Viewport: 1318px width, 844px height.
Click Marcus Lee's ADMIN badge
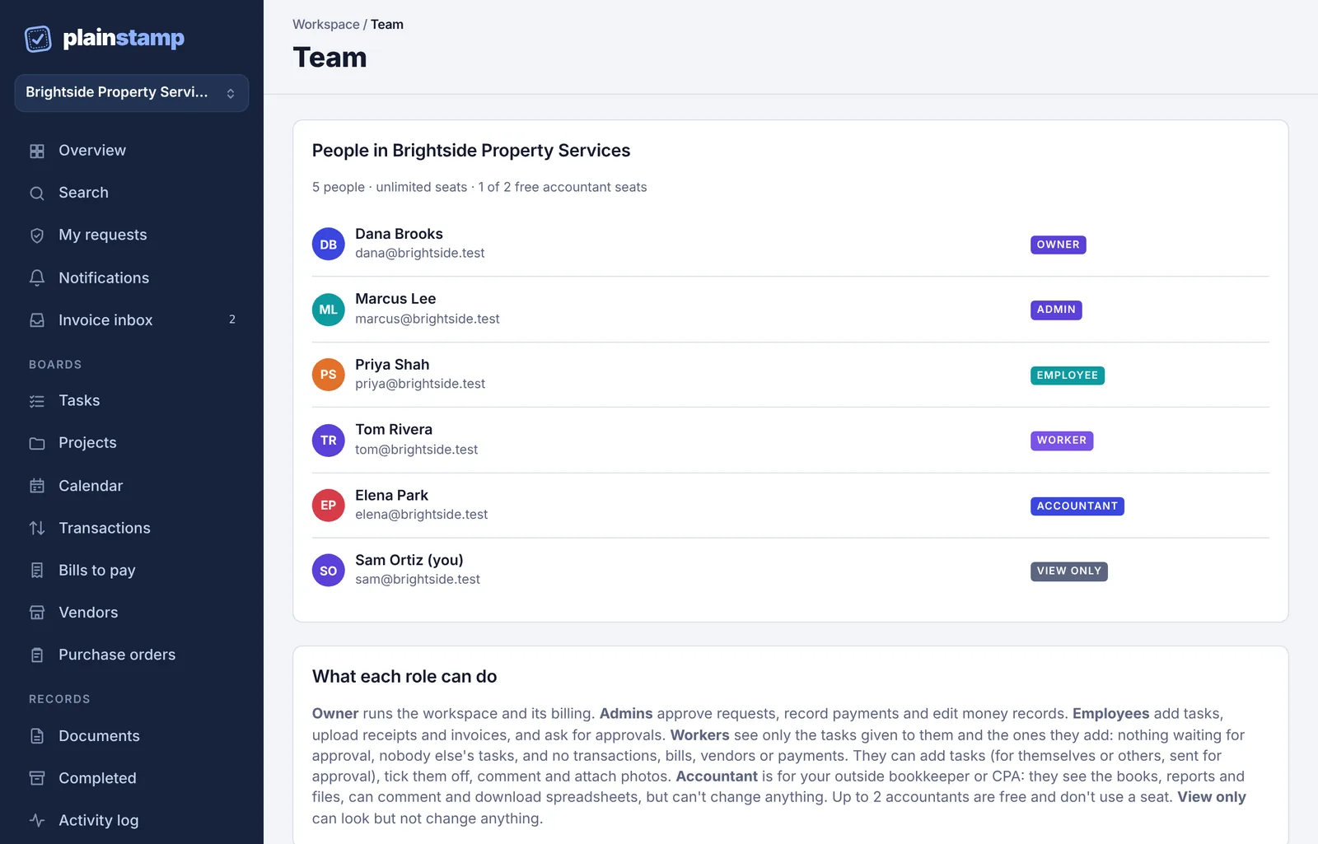1056,310
